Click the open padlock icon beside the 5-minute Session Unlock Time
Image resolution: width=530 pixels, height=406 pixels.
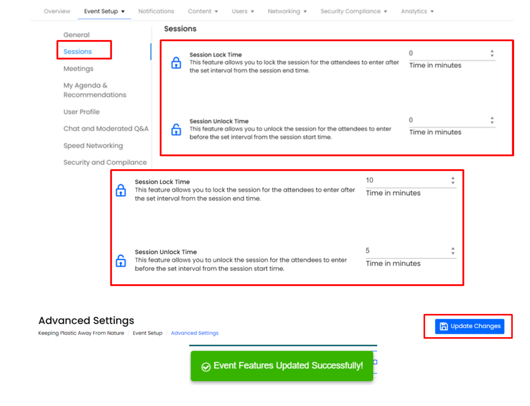[x=121, y=261]
